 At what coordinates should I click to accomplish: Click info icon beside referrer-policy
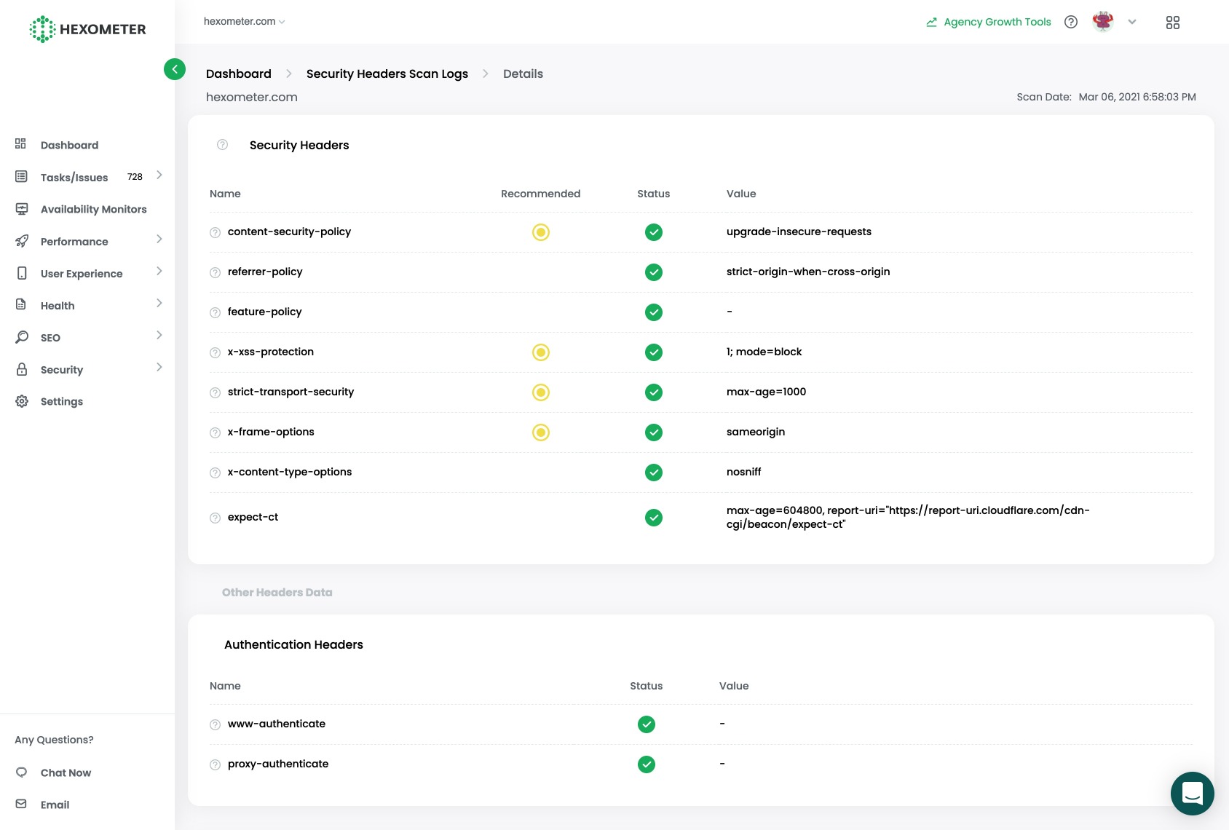(216, 273)
